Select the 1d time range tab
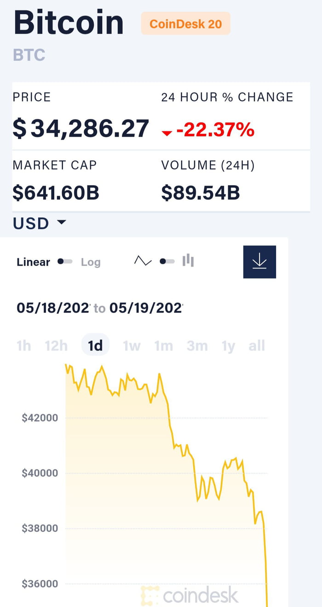The image size is (322, 607). (x=95, y=345)
